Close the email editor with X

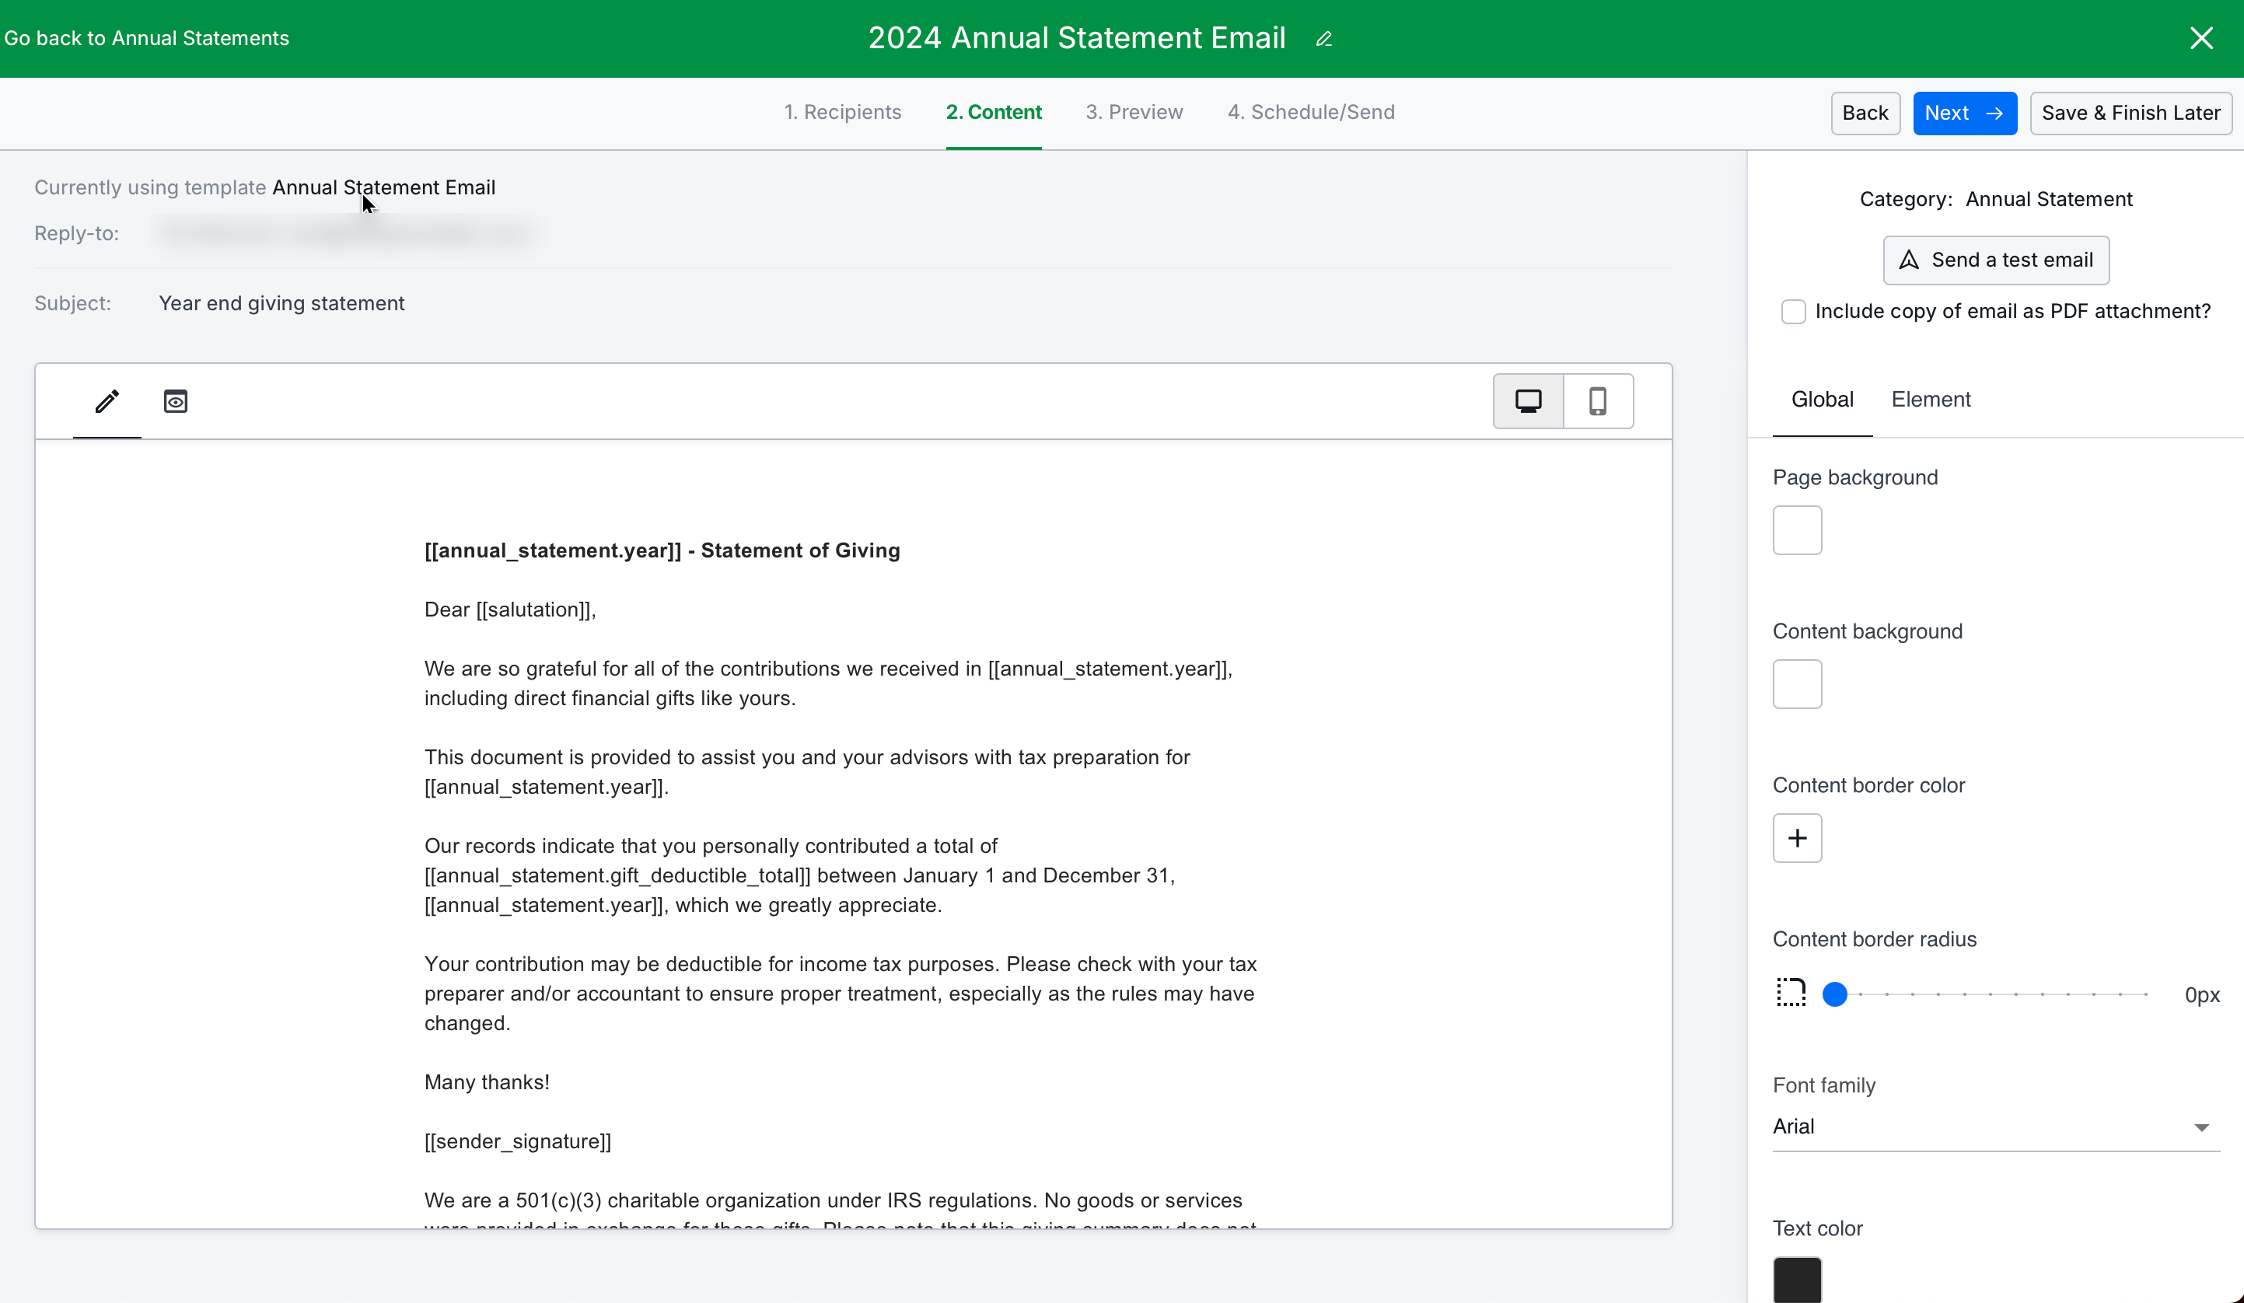2200,38
